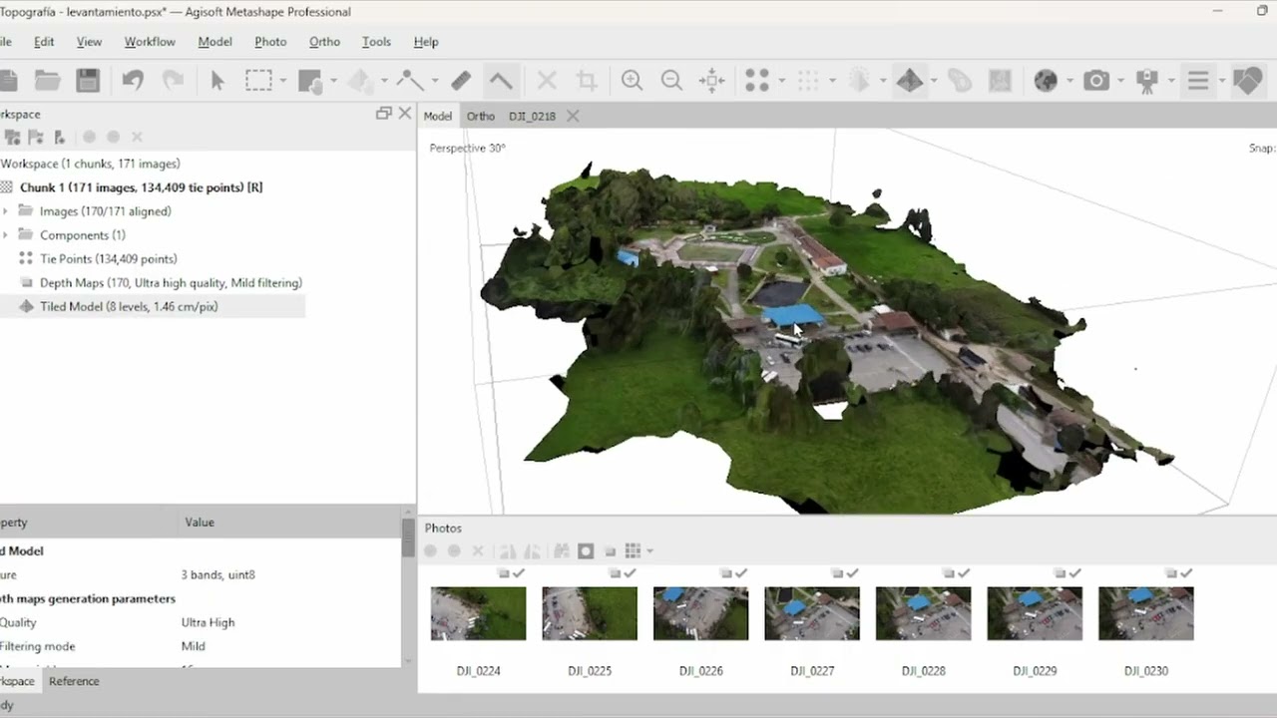Toggle the checkmark flag above DJI_0226
This screenshot has height=718, width=1277.
coord(741,573)
